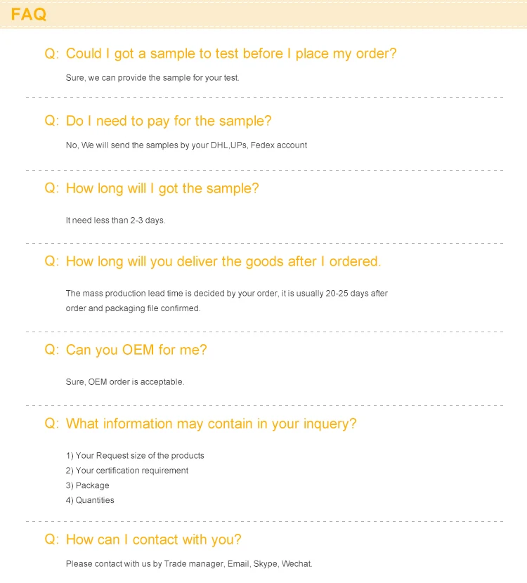Open the question about delivering goods after ordering
This screenshot has width=527, height=583.
[223, 261]
